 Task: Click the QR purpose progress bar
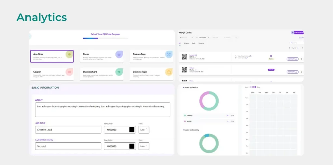coord(105,38)
